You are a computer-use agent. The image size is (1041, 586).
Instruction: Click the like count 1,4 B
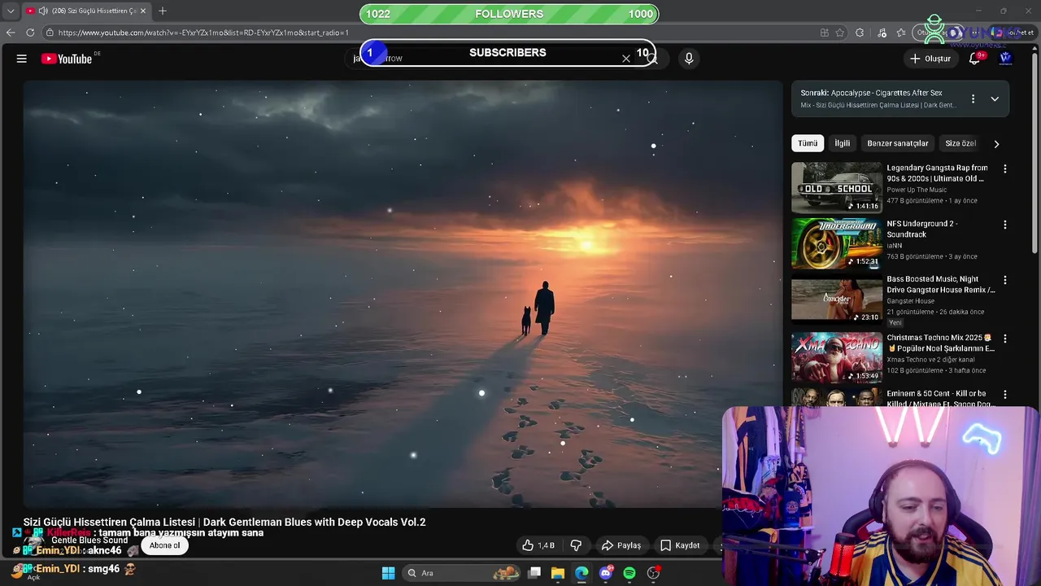547,545
